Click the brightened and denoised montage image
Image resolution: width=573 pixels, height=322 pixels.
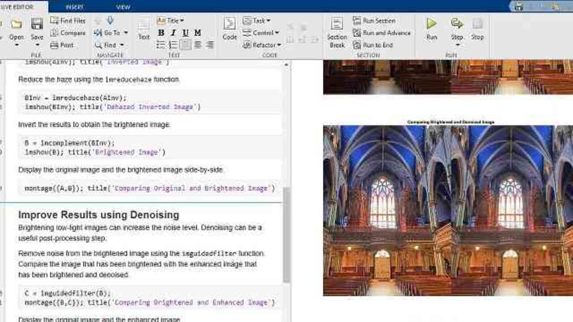coord(448,210)
